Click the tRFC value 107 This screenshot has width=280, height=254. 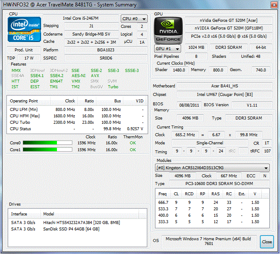pos(267,151)
